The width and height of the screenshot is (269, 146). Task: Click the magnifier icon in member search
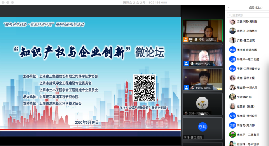[x=230, y=15]
